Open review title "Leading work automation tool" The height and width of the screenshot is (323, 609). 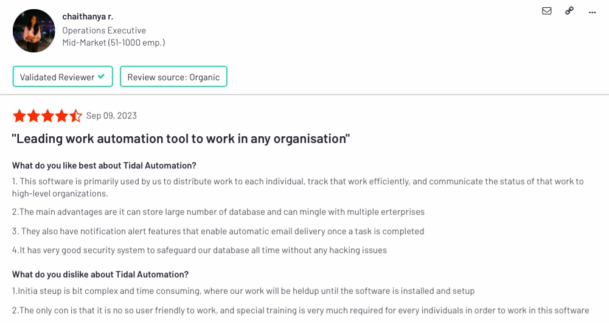[x=181, y=139]
